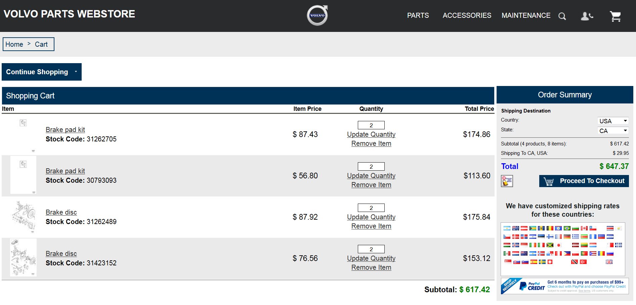The width and height of the screenshot is (636, 305).
Task: Go to Home in the breadcrumb
Action: pyautogui.click(x=14, y=44)
